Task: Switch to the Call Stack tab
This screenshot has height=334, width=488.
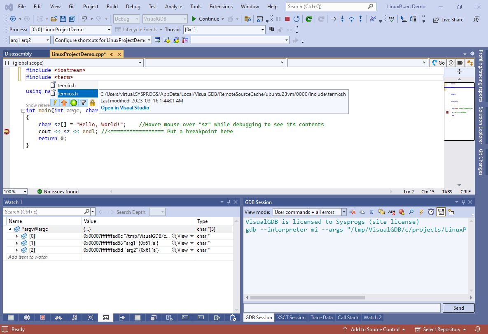Action: pyautogui.click(x=348, y=318)
